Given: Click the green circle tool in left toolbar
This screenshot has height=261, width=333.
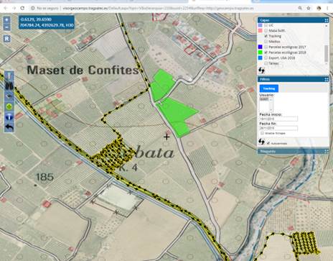Looking at the screenshot, I should pos(9,106).
